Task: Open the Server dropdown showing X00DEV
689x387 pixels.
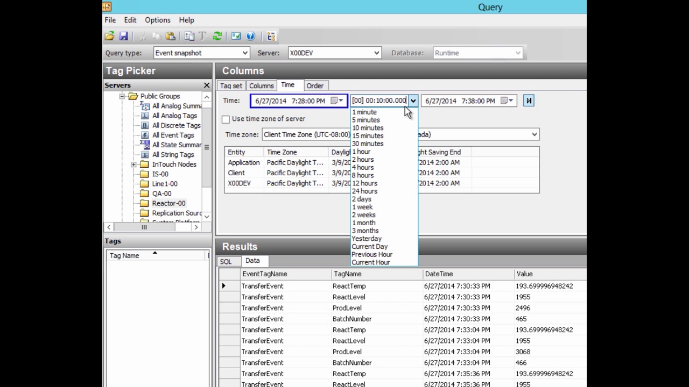Action: click(377, 53)
